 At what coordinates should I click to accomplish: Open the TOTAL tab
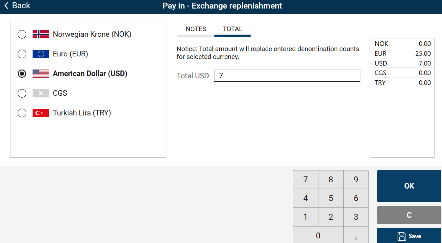coord(233,29)
